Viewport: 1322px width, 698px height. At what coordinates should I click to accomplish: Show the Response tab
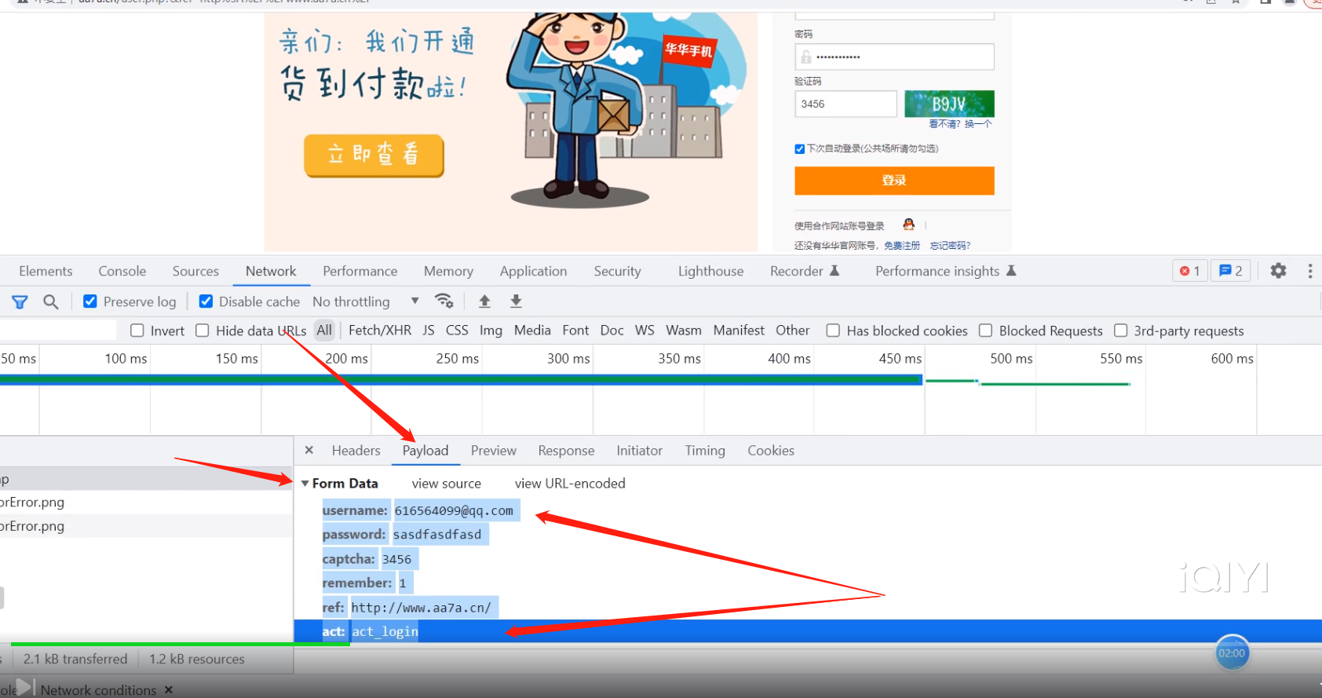click(x=566, y=451)
